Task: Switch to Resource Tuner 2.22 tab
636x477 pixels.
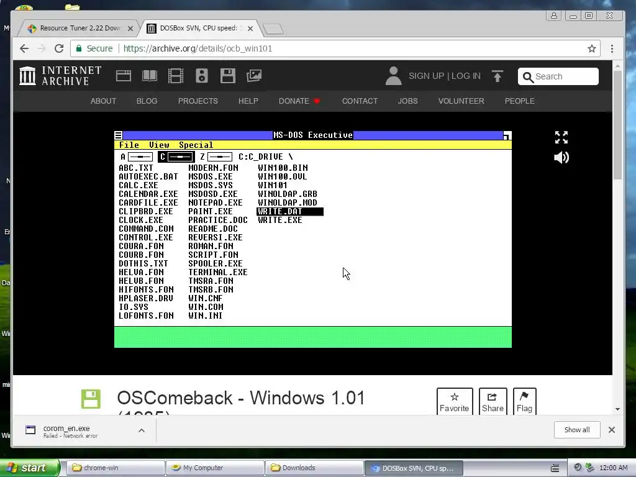Action: coord(79,28)
